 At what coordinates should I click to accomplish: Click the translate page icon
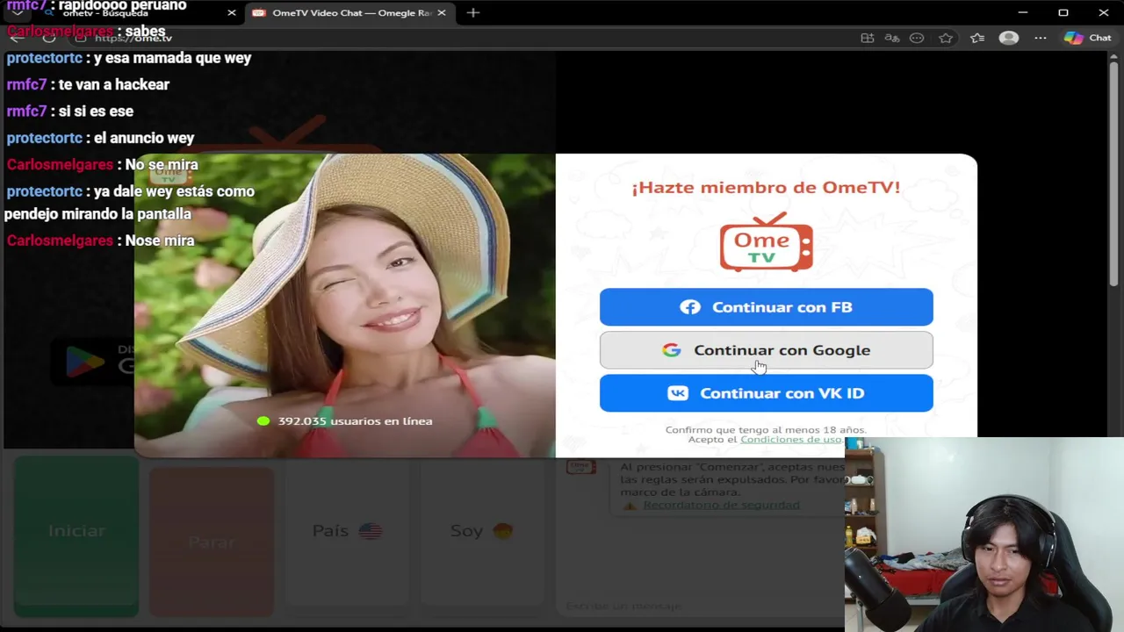[x=892, y=38]
